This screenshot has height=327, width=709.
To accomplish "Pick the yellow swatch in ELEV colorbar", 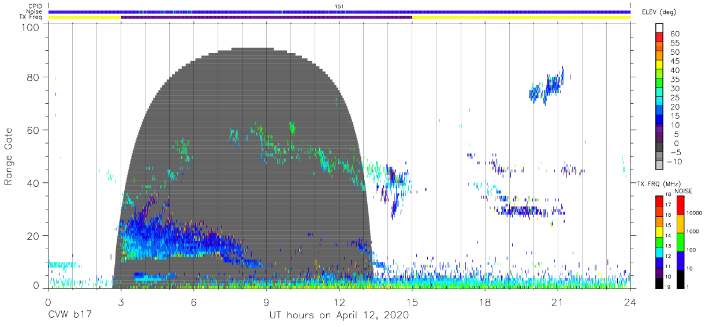I will click(659, 65).
